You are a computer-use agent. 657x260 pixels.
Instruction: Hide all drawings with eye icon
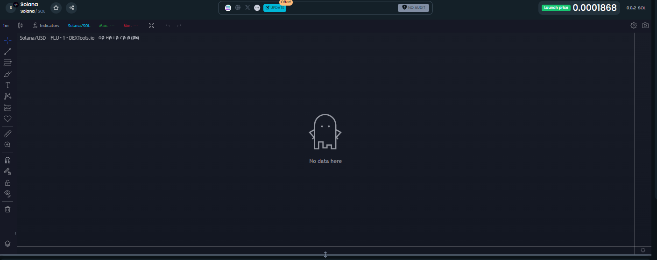tap(7, 193)
